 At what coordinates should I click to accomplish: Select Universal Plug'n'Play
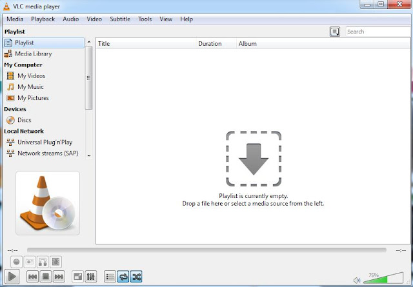click(x=45, y=142)
